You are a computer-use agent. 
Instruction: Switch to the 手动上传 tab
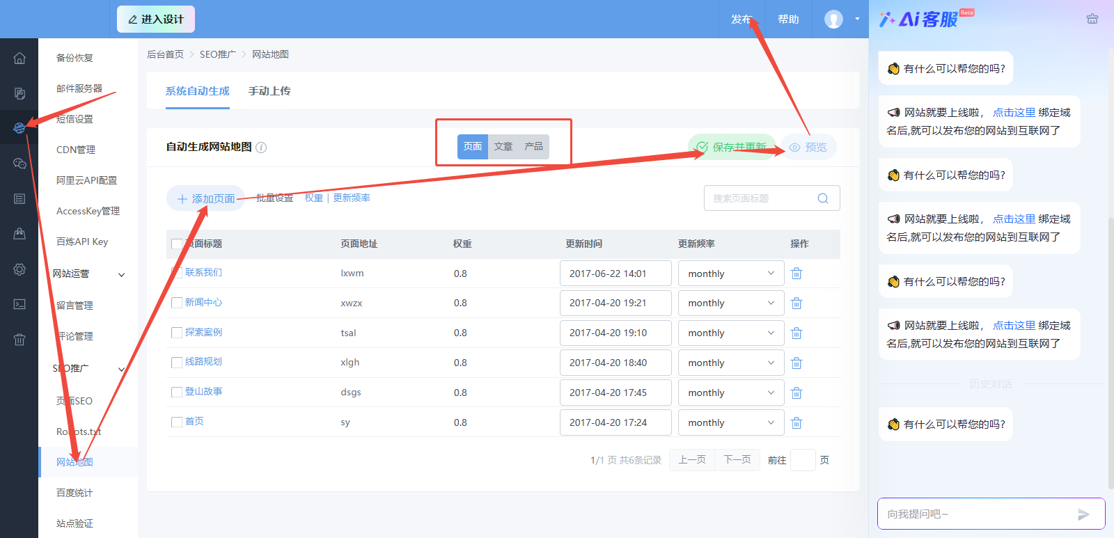pyautogui.click(x=269, y=91)
